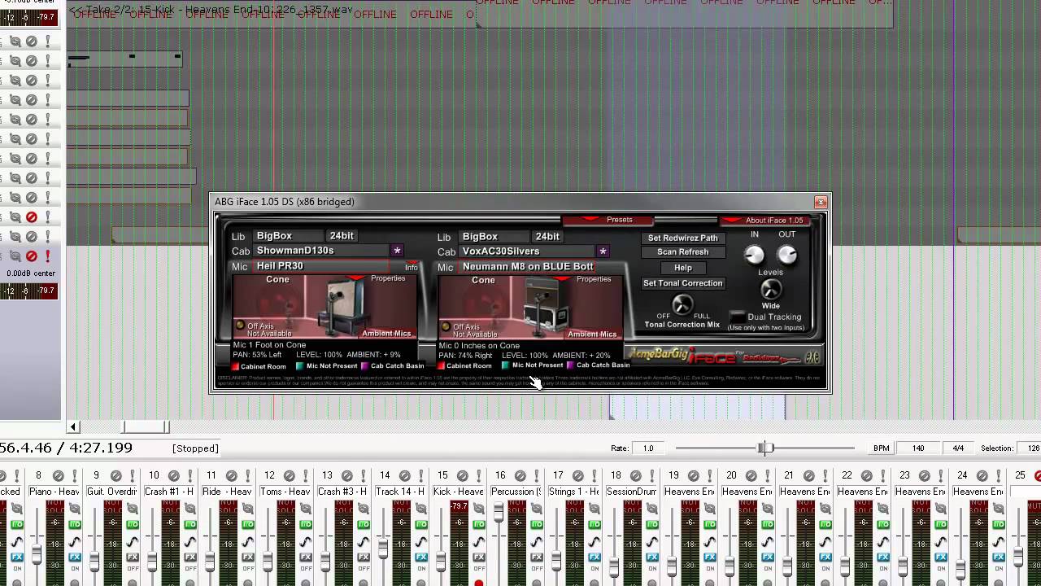This screenshot has height=586, width=1041.
Task: Solo track 18 SessionDrum in mixer
Action: tap(651, 475)
